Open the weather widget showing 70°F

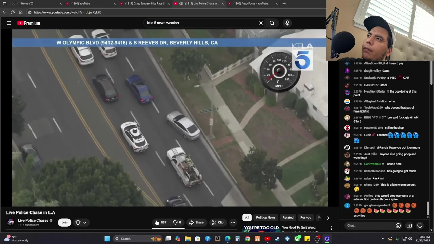point(16,239)
